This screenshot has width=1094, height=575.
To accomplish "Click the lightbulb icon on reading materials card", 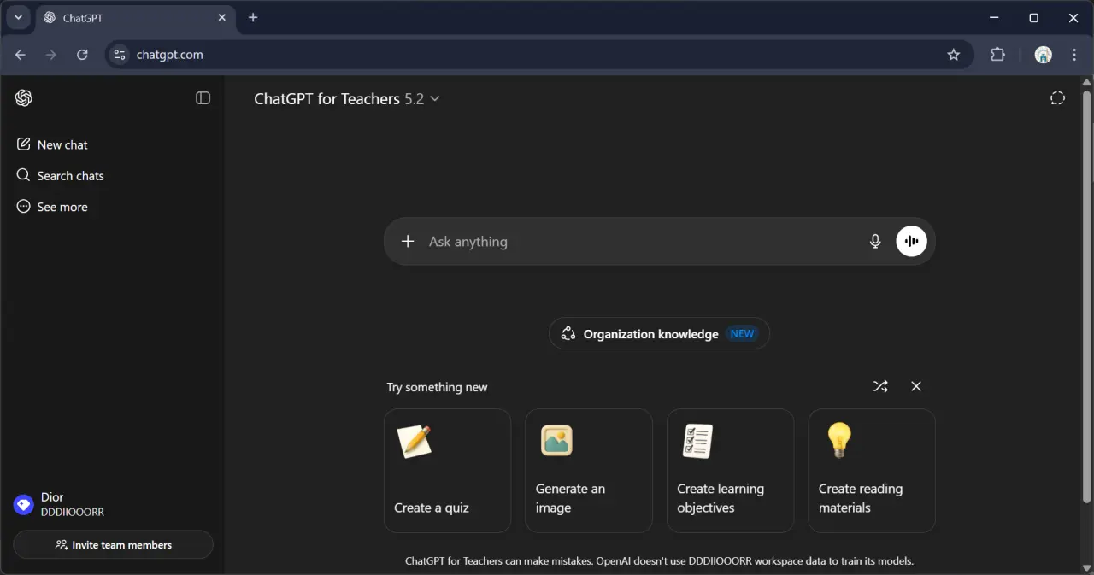I will click(x=839, y=441).
